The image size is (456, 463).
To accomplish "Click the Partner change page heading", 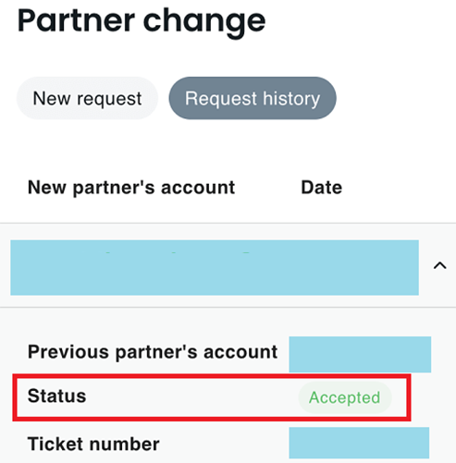I will [x=142, y=21].
